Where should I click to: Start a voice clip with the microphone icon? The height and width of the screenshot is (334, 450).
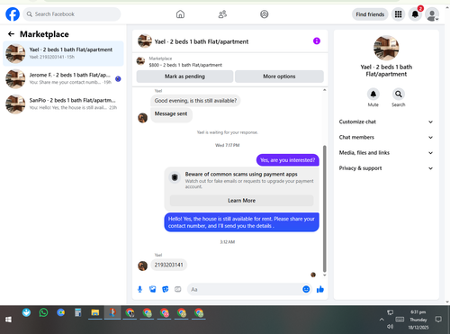(139, 289)
